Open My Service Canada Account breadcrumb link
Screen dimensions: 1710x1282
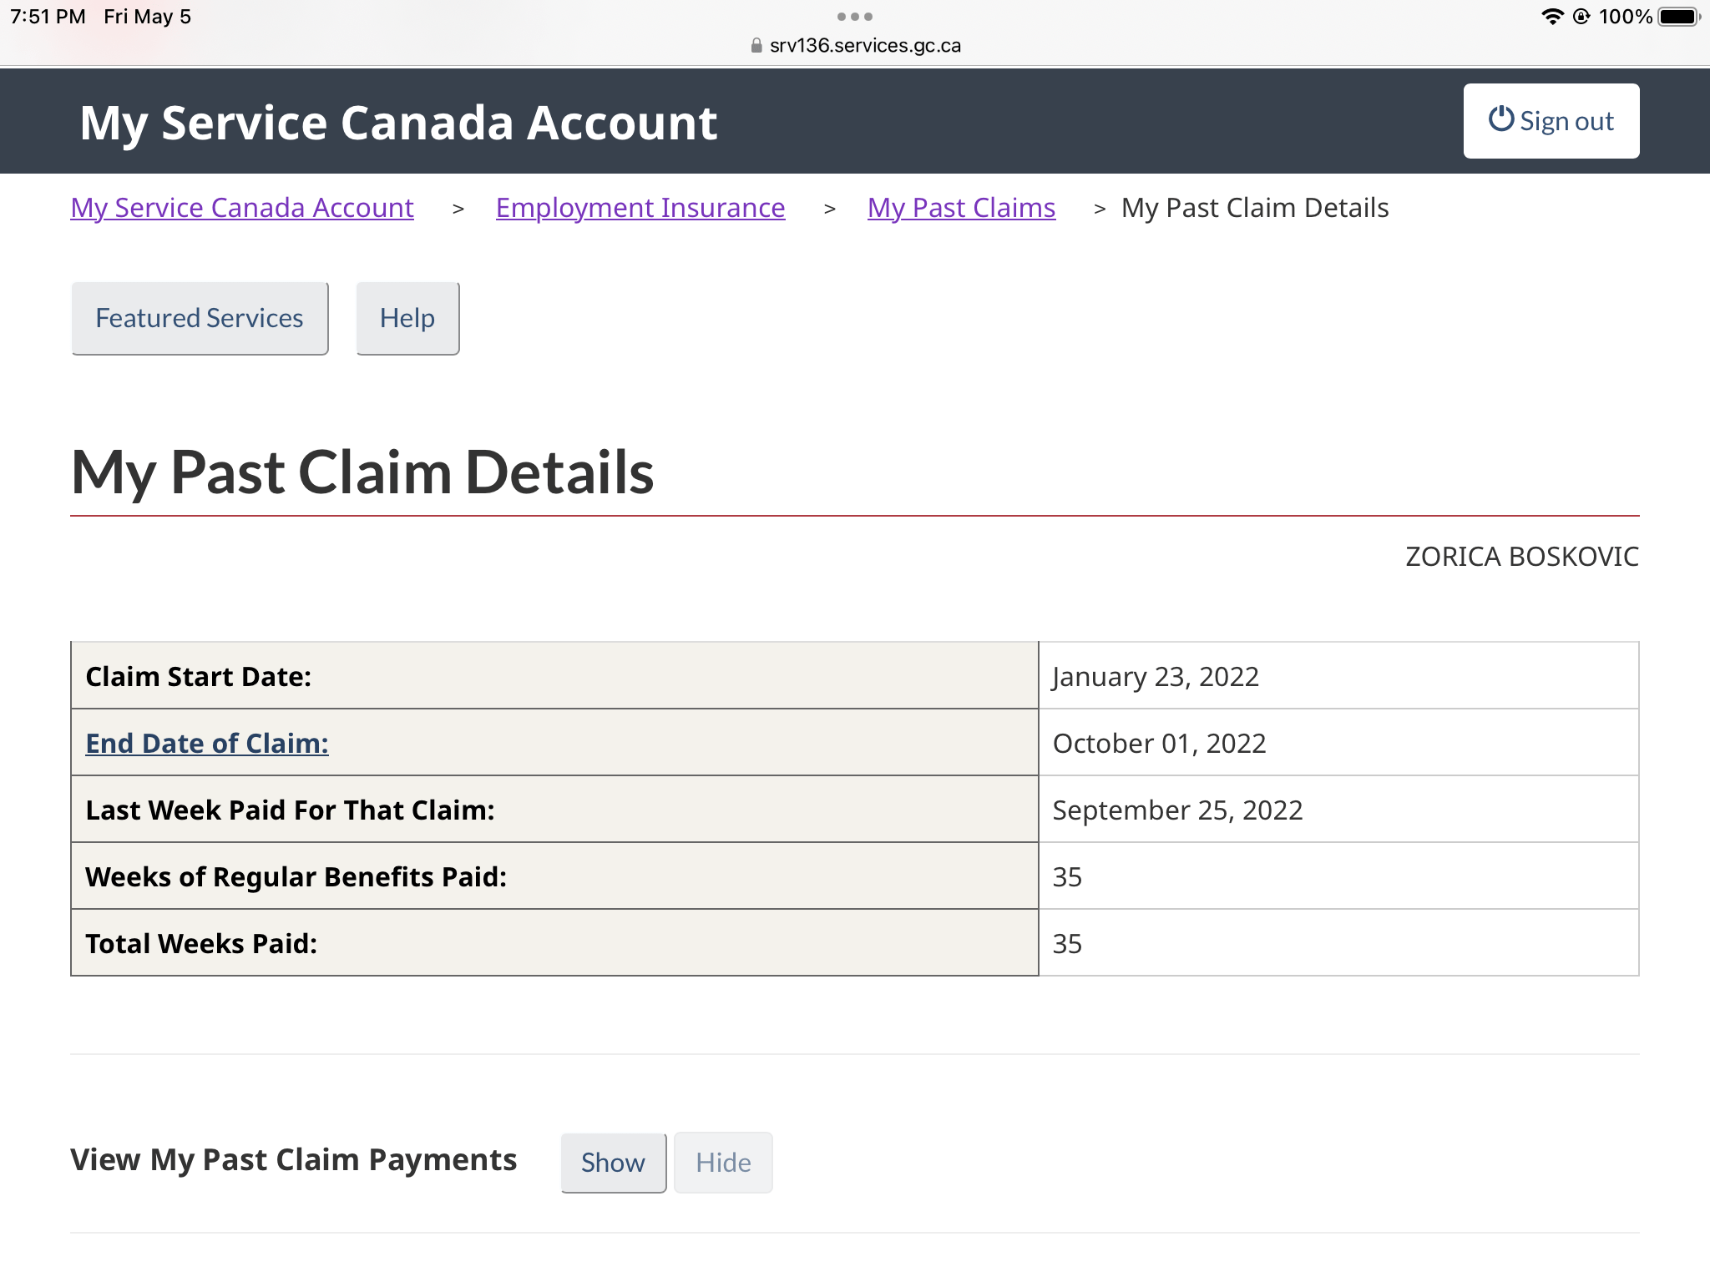coord(242,208)
